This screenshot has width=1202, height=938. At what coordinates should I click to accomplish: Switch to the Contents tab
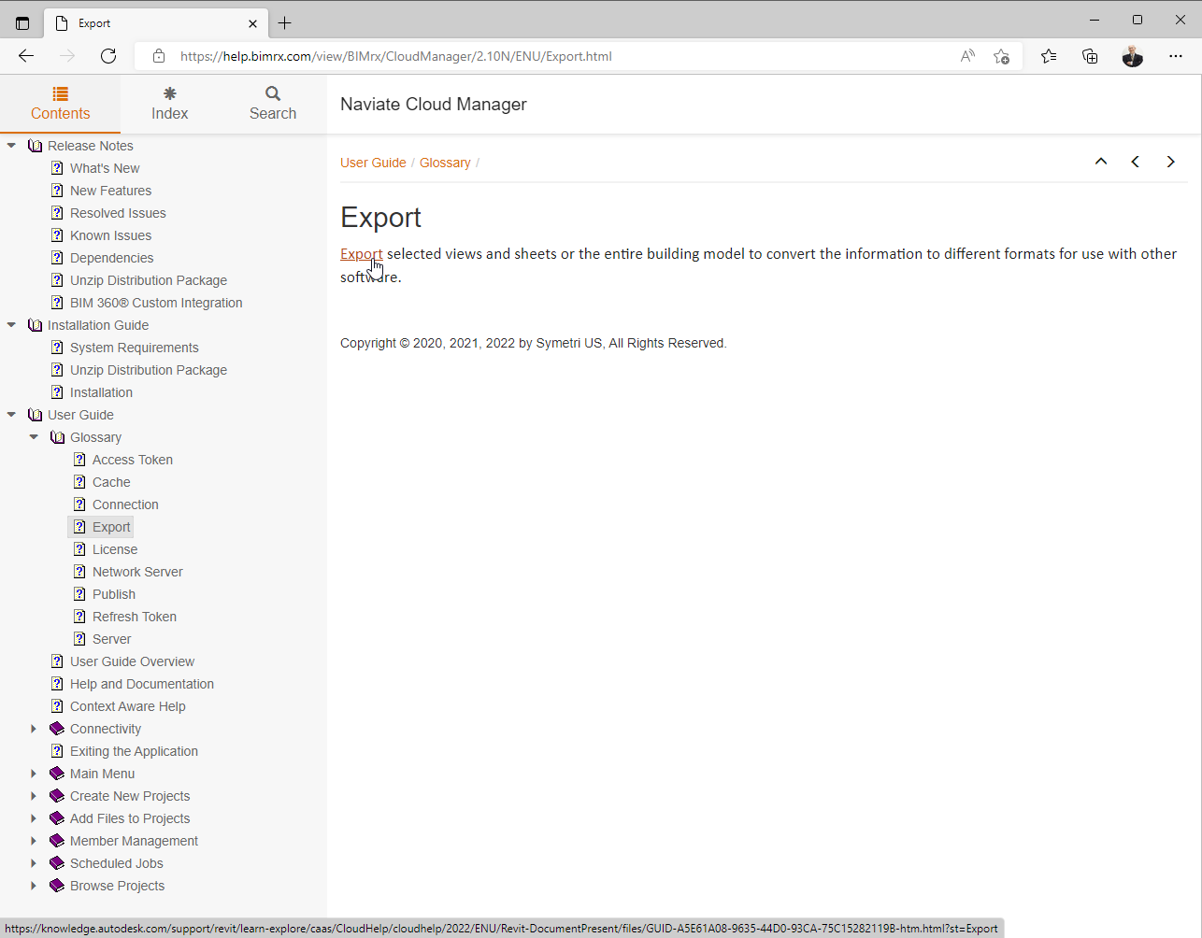(x=60, y=104)
